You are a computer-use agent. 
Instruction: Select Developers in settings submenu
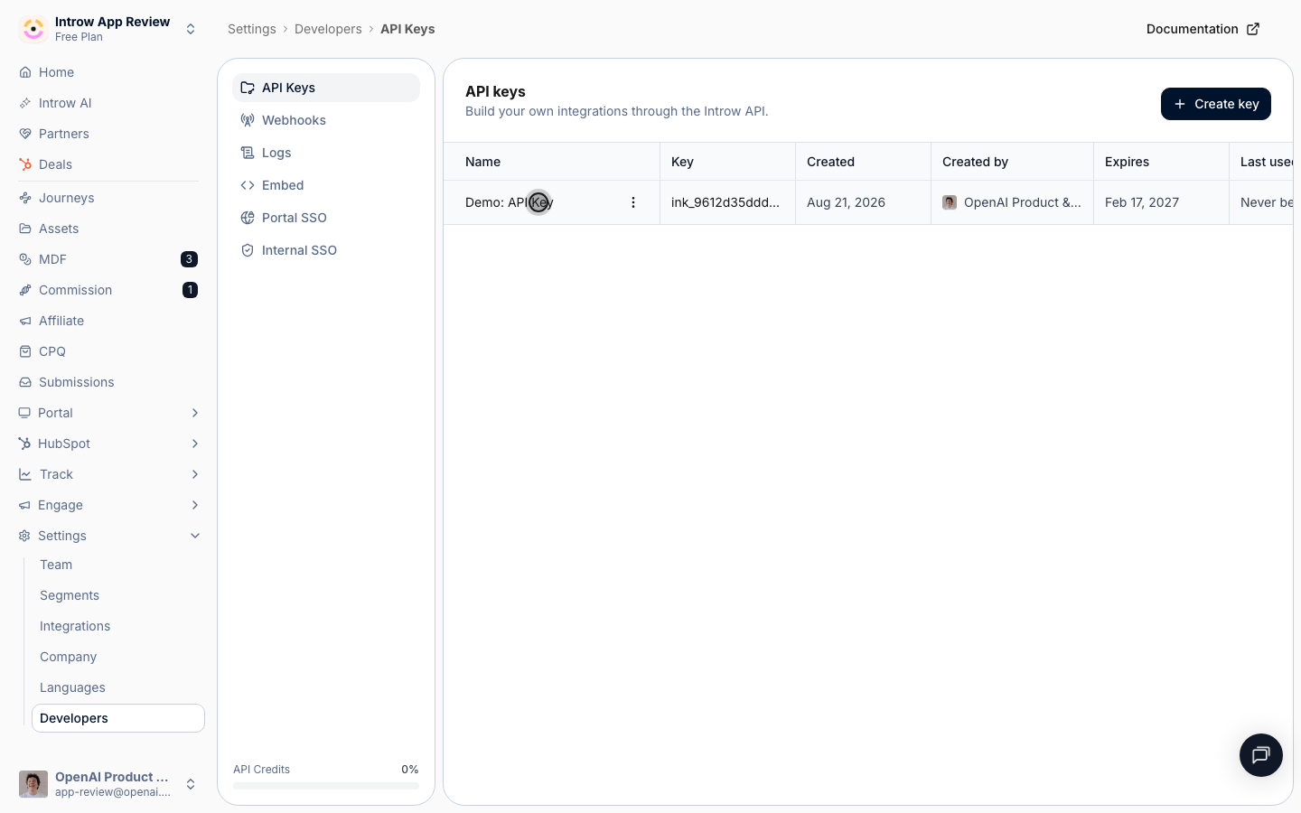(x=118, y=718)
